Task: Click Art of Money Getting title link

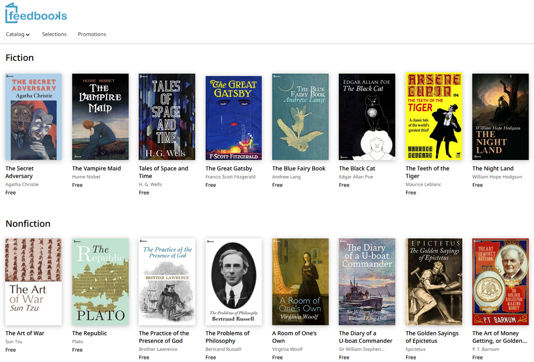Action: click(499, 337)
